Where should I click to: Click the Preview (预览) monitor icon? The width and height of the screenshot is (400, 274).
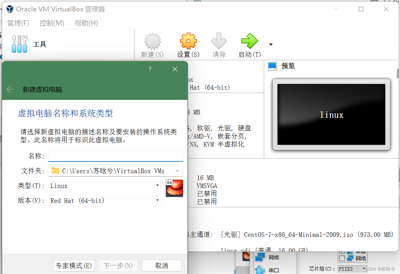tap(272, 66)
